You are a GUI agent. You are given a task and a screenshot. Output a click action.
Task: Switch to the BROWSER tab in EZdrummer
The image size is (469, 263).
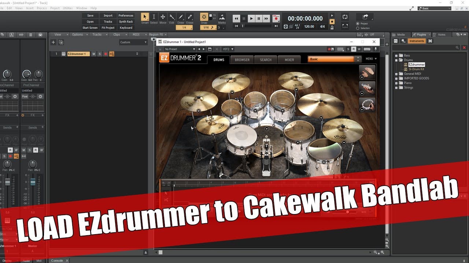pyautogui.click(x=242, y=60)
